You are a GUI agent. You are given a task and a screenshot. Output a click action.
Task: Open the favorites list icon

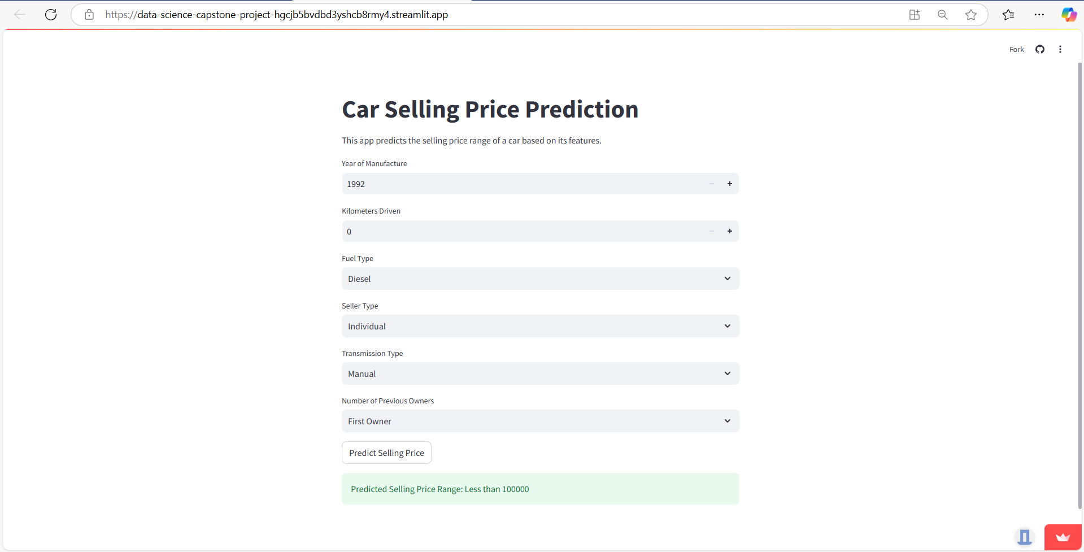click(1008, 15)
